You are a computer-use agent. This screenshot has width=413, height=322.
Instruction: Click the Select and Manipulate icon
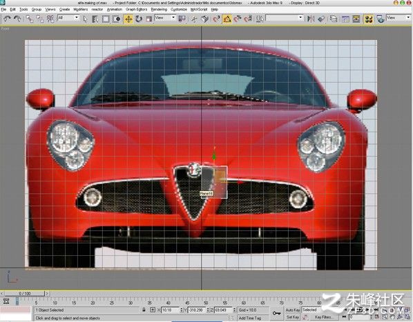tap(194, 19)
